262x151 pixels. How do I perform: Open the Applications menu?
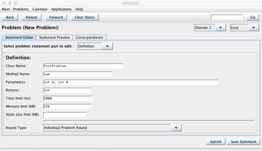click(62, 9)
